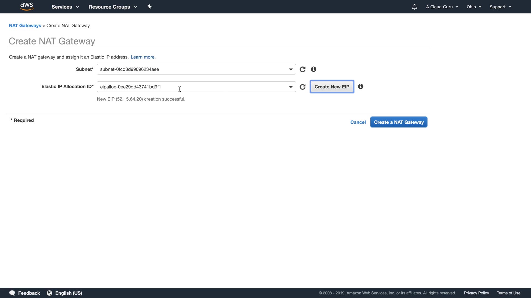The width and height of the screenshot is (531, 298).
Task: Go to NAT Gateways breadcrumb link
Action: [25, 26]
